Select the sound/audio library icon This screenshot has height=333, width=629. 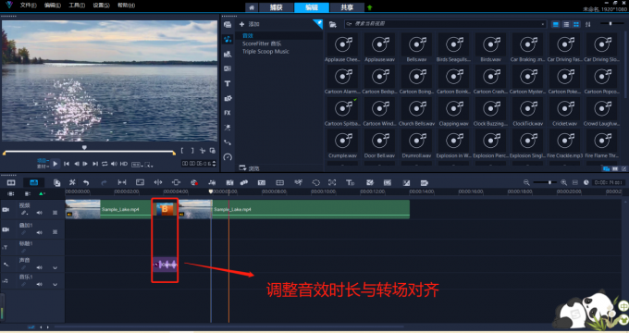[228, 40]
